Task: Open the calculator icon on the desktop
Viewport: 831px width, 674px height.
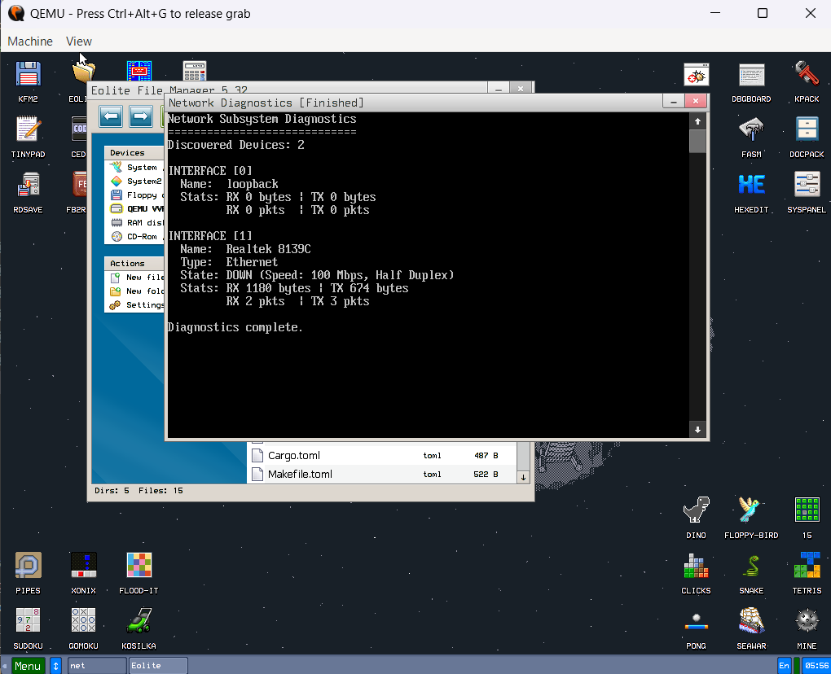Action: tap(195, 71)
